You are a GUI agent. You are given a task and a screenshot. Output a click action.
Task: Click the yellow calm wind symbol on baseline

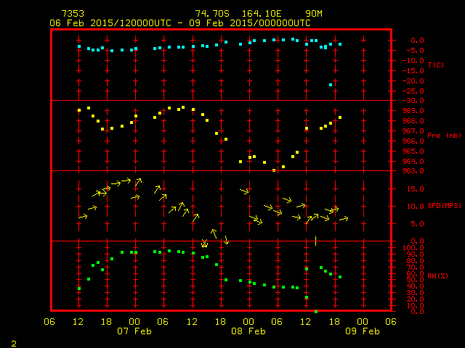click(204, 244)
